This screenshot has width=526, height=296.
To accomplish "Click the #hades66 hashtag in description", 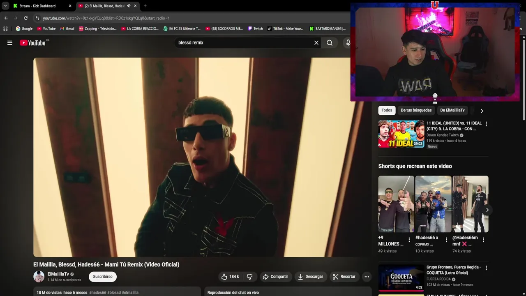I will (x=98, y=293).
